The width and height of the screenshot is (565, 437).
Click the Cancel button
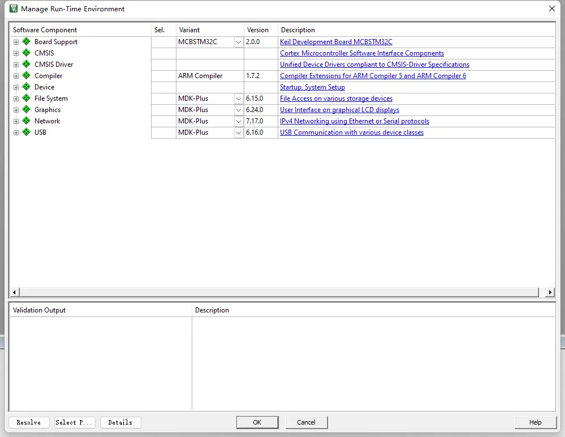pyautogui.click(x=307, y=422)
